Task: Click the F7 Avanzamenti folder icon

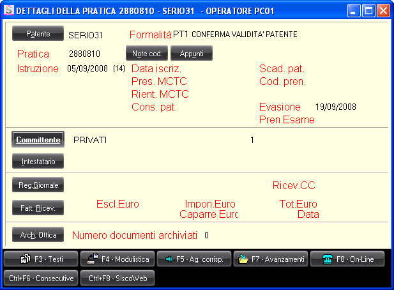Action: pos(243,259)
